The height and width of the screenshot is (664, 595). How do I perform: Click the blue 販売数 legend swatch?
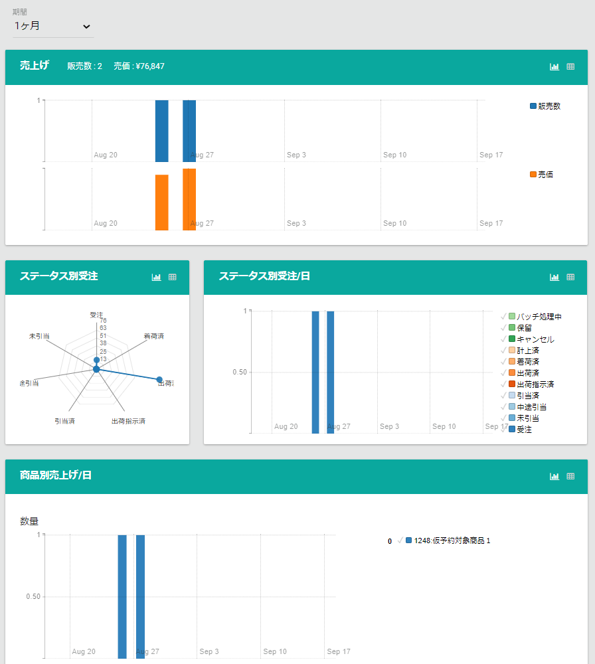(533, 106)
